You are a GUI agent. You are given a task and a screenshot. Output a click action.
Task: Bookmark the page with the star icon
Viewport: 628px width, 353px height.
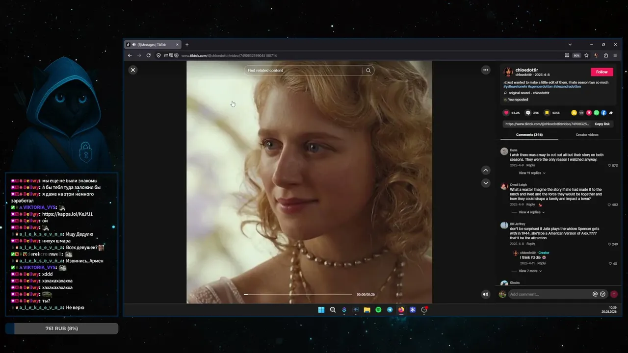pyautogui.click(x=586, y=55)
